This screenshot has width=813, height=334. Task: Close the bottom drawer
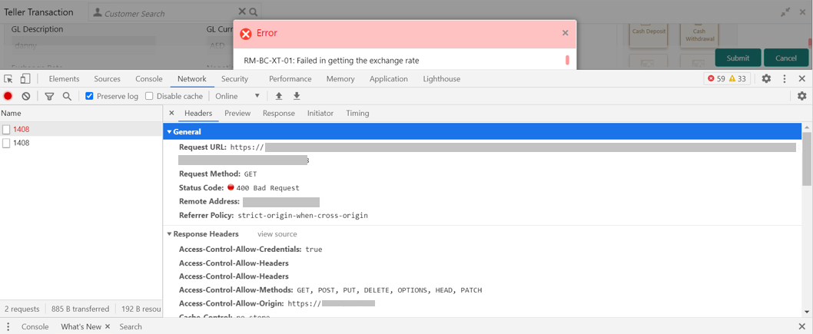(x=801, y=326)
